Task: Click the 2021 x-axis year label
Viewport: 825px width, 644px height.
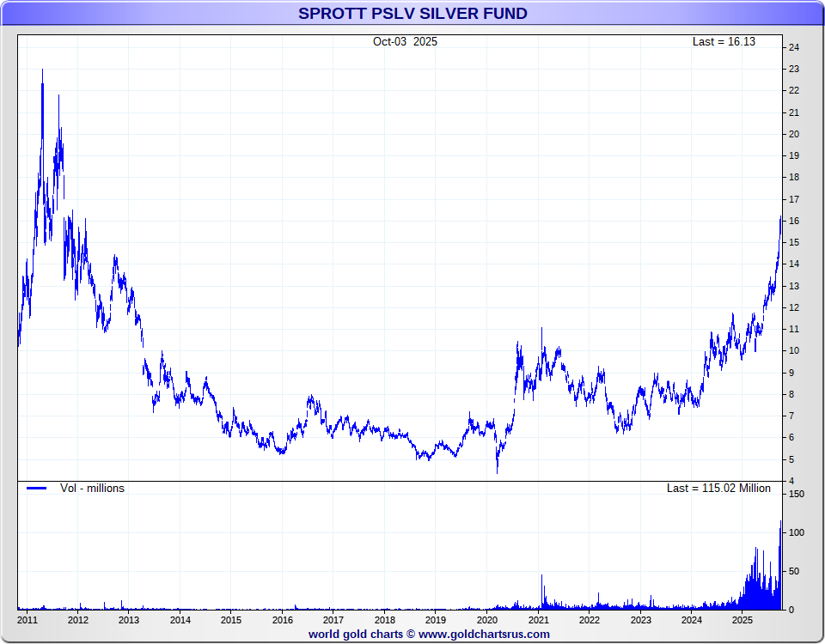Action: (538, 620)
